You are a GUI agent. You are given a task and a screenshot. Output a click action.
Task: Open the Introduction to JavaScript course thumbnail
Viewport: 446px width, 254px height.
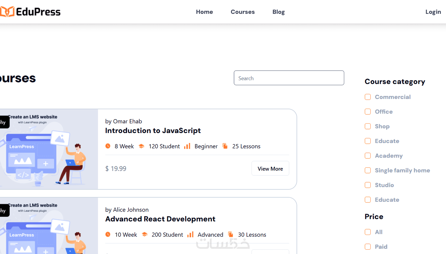coord(49,149)
